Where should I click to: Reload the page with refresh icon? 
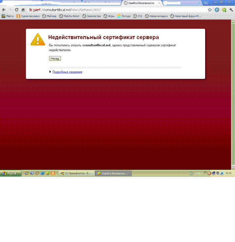(x=17, y=10)
